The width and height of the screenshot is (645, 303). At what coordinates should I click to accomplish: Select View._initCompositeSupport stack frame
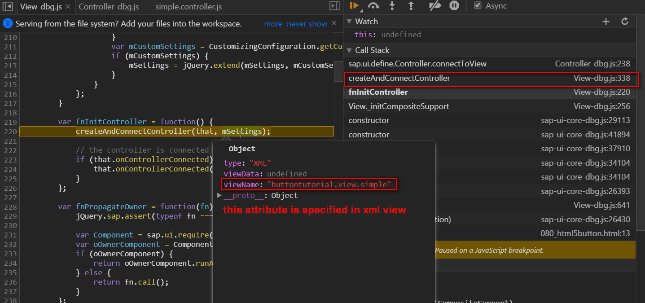pos(490,106)
